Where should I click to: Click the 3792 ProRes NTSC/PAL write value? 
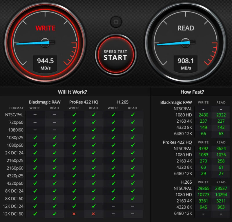[204, 148]
